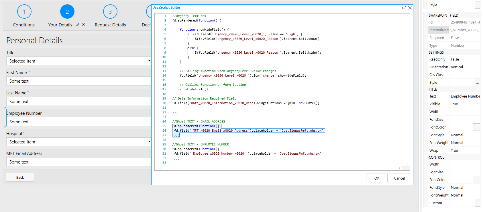This screenshot has width=483, height=212.
Task: Remove the Your Details step with X icon
Action: [83, 25]
